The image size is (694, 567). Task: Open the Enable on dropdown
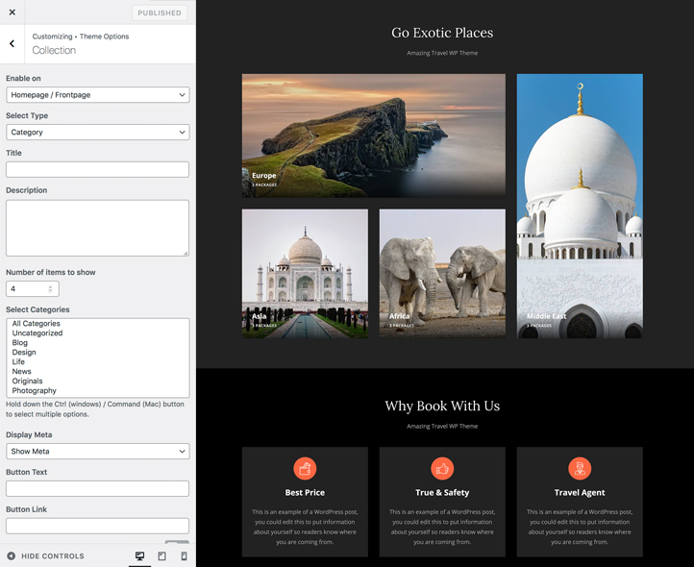(x=97, y=95)
